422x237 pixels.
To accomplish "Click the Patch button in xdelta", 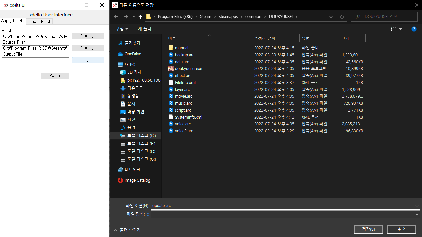I will (55, 76).
